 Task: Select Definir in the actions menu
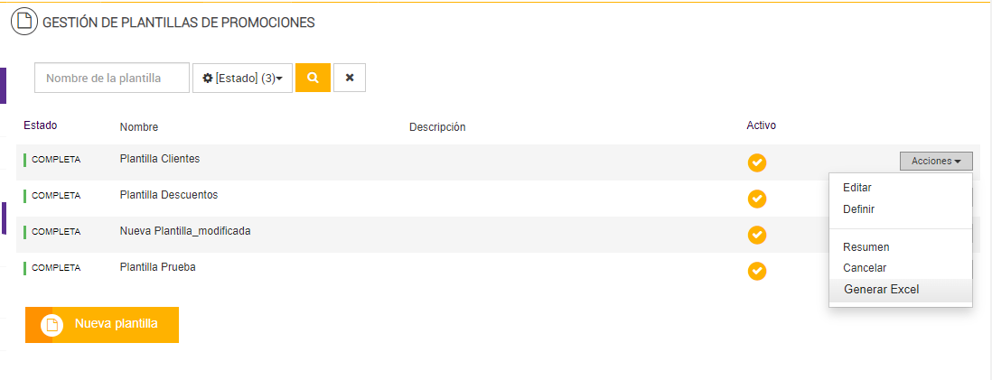(x=858, y=209)
